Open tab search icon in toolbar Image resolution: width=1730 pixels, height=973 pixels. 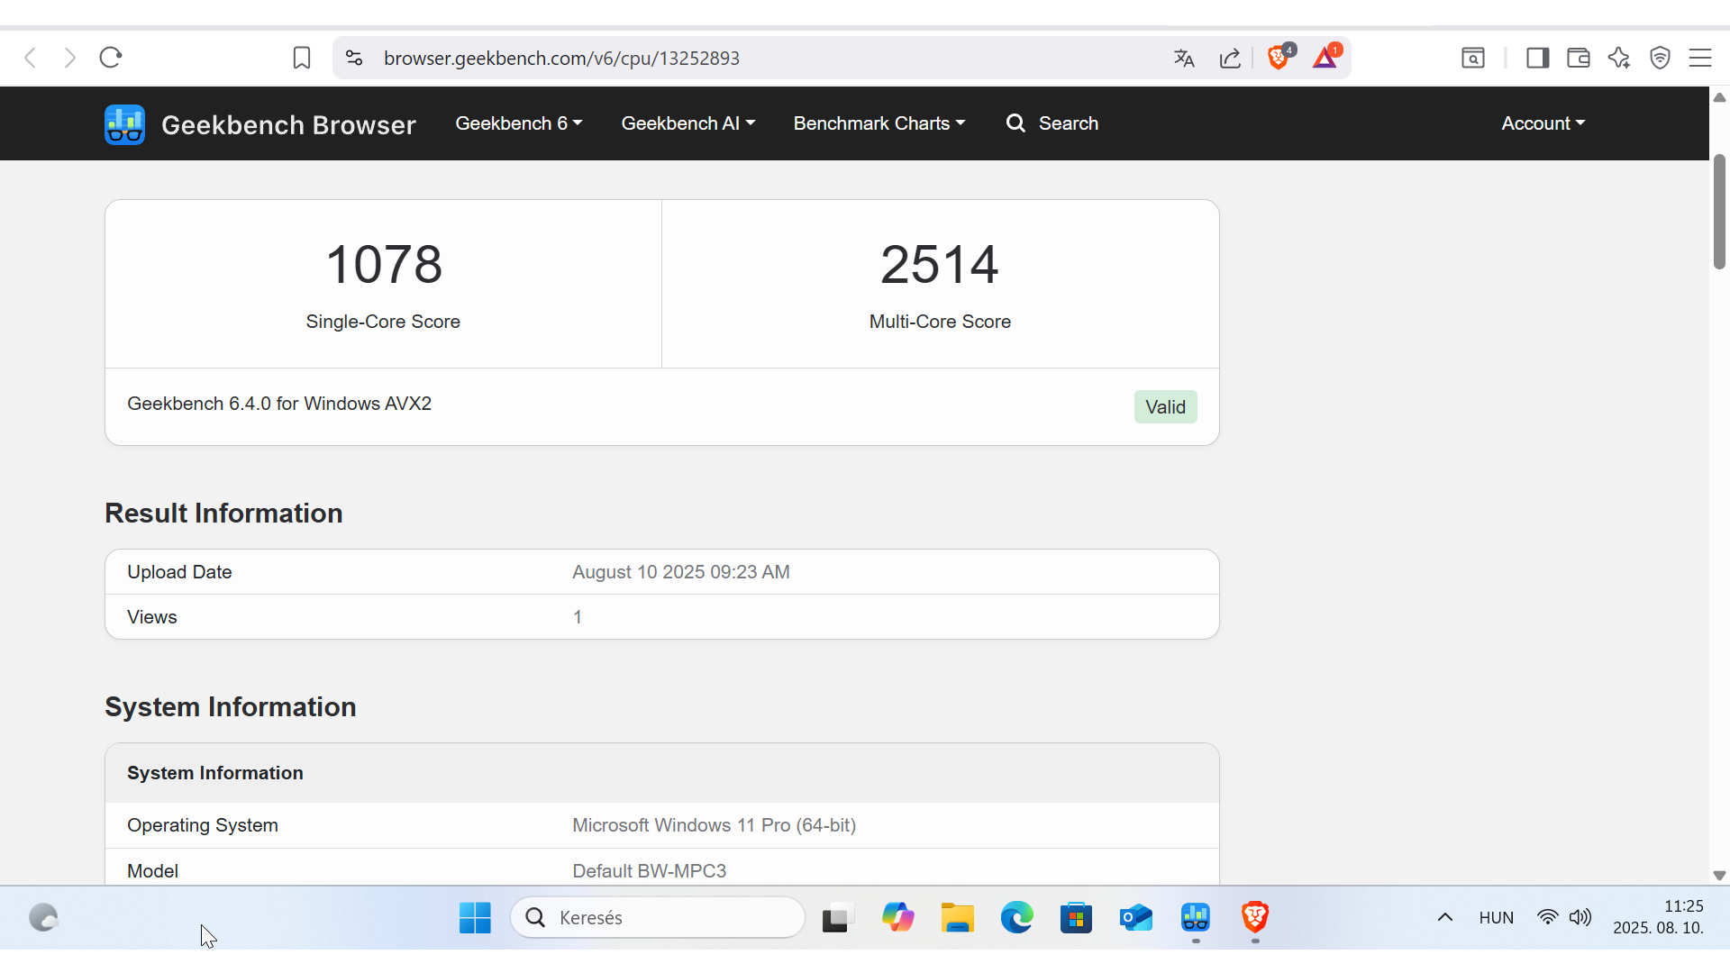(1473, 58)
